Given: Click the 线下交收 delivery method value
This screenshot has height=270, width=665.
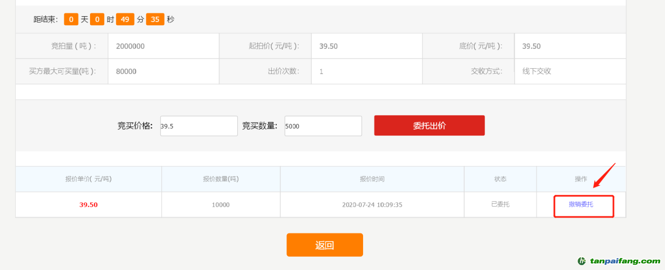Looking at the screenshot, I should click(537, 71).
